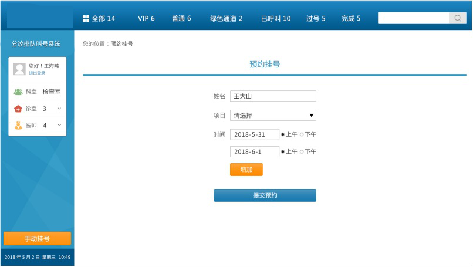Select 下午 for date 2018-6-1

point(302,151)
